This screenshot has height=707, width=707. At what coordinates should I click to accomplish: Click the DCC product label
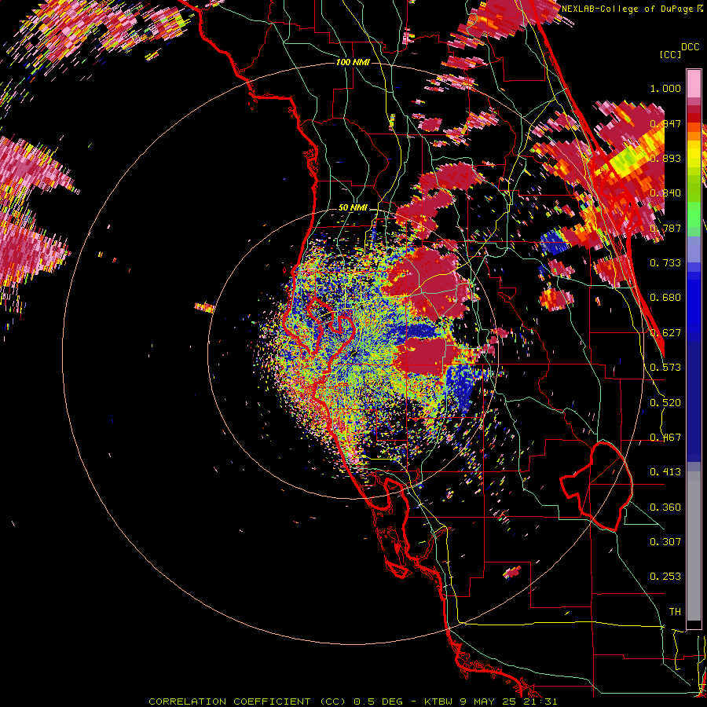click(690, 47)
